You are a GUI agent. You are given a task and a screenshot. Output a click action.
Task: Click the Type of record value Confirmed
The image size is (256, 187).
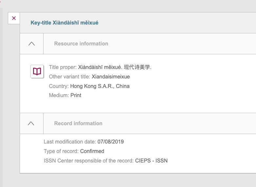pos(92,151)
